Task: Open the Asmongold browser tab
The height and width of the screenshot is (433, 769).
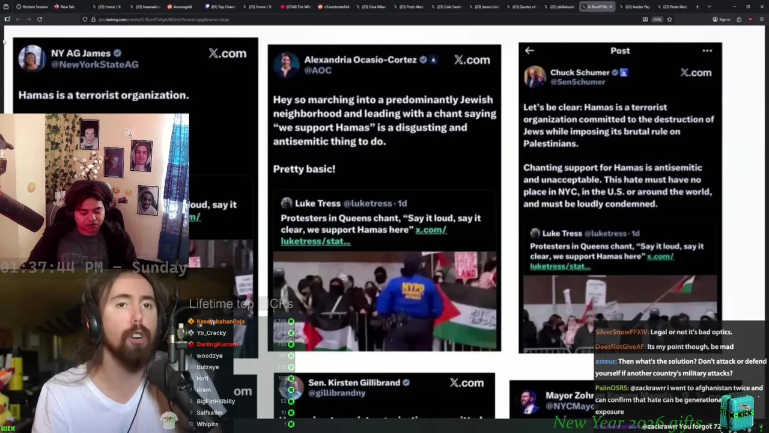Action: [x=183, y=7]
